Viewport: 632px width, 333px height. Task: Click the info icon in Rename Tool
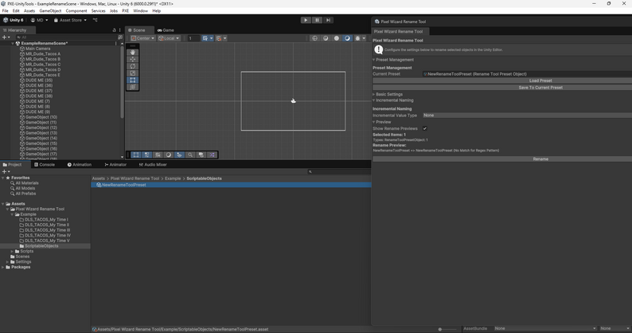378,49
